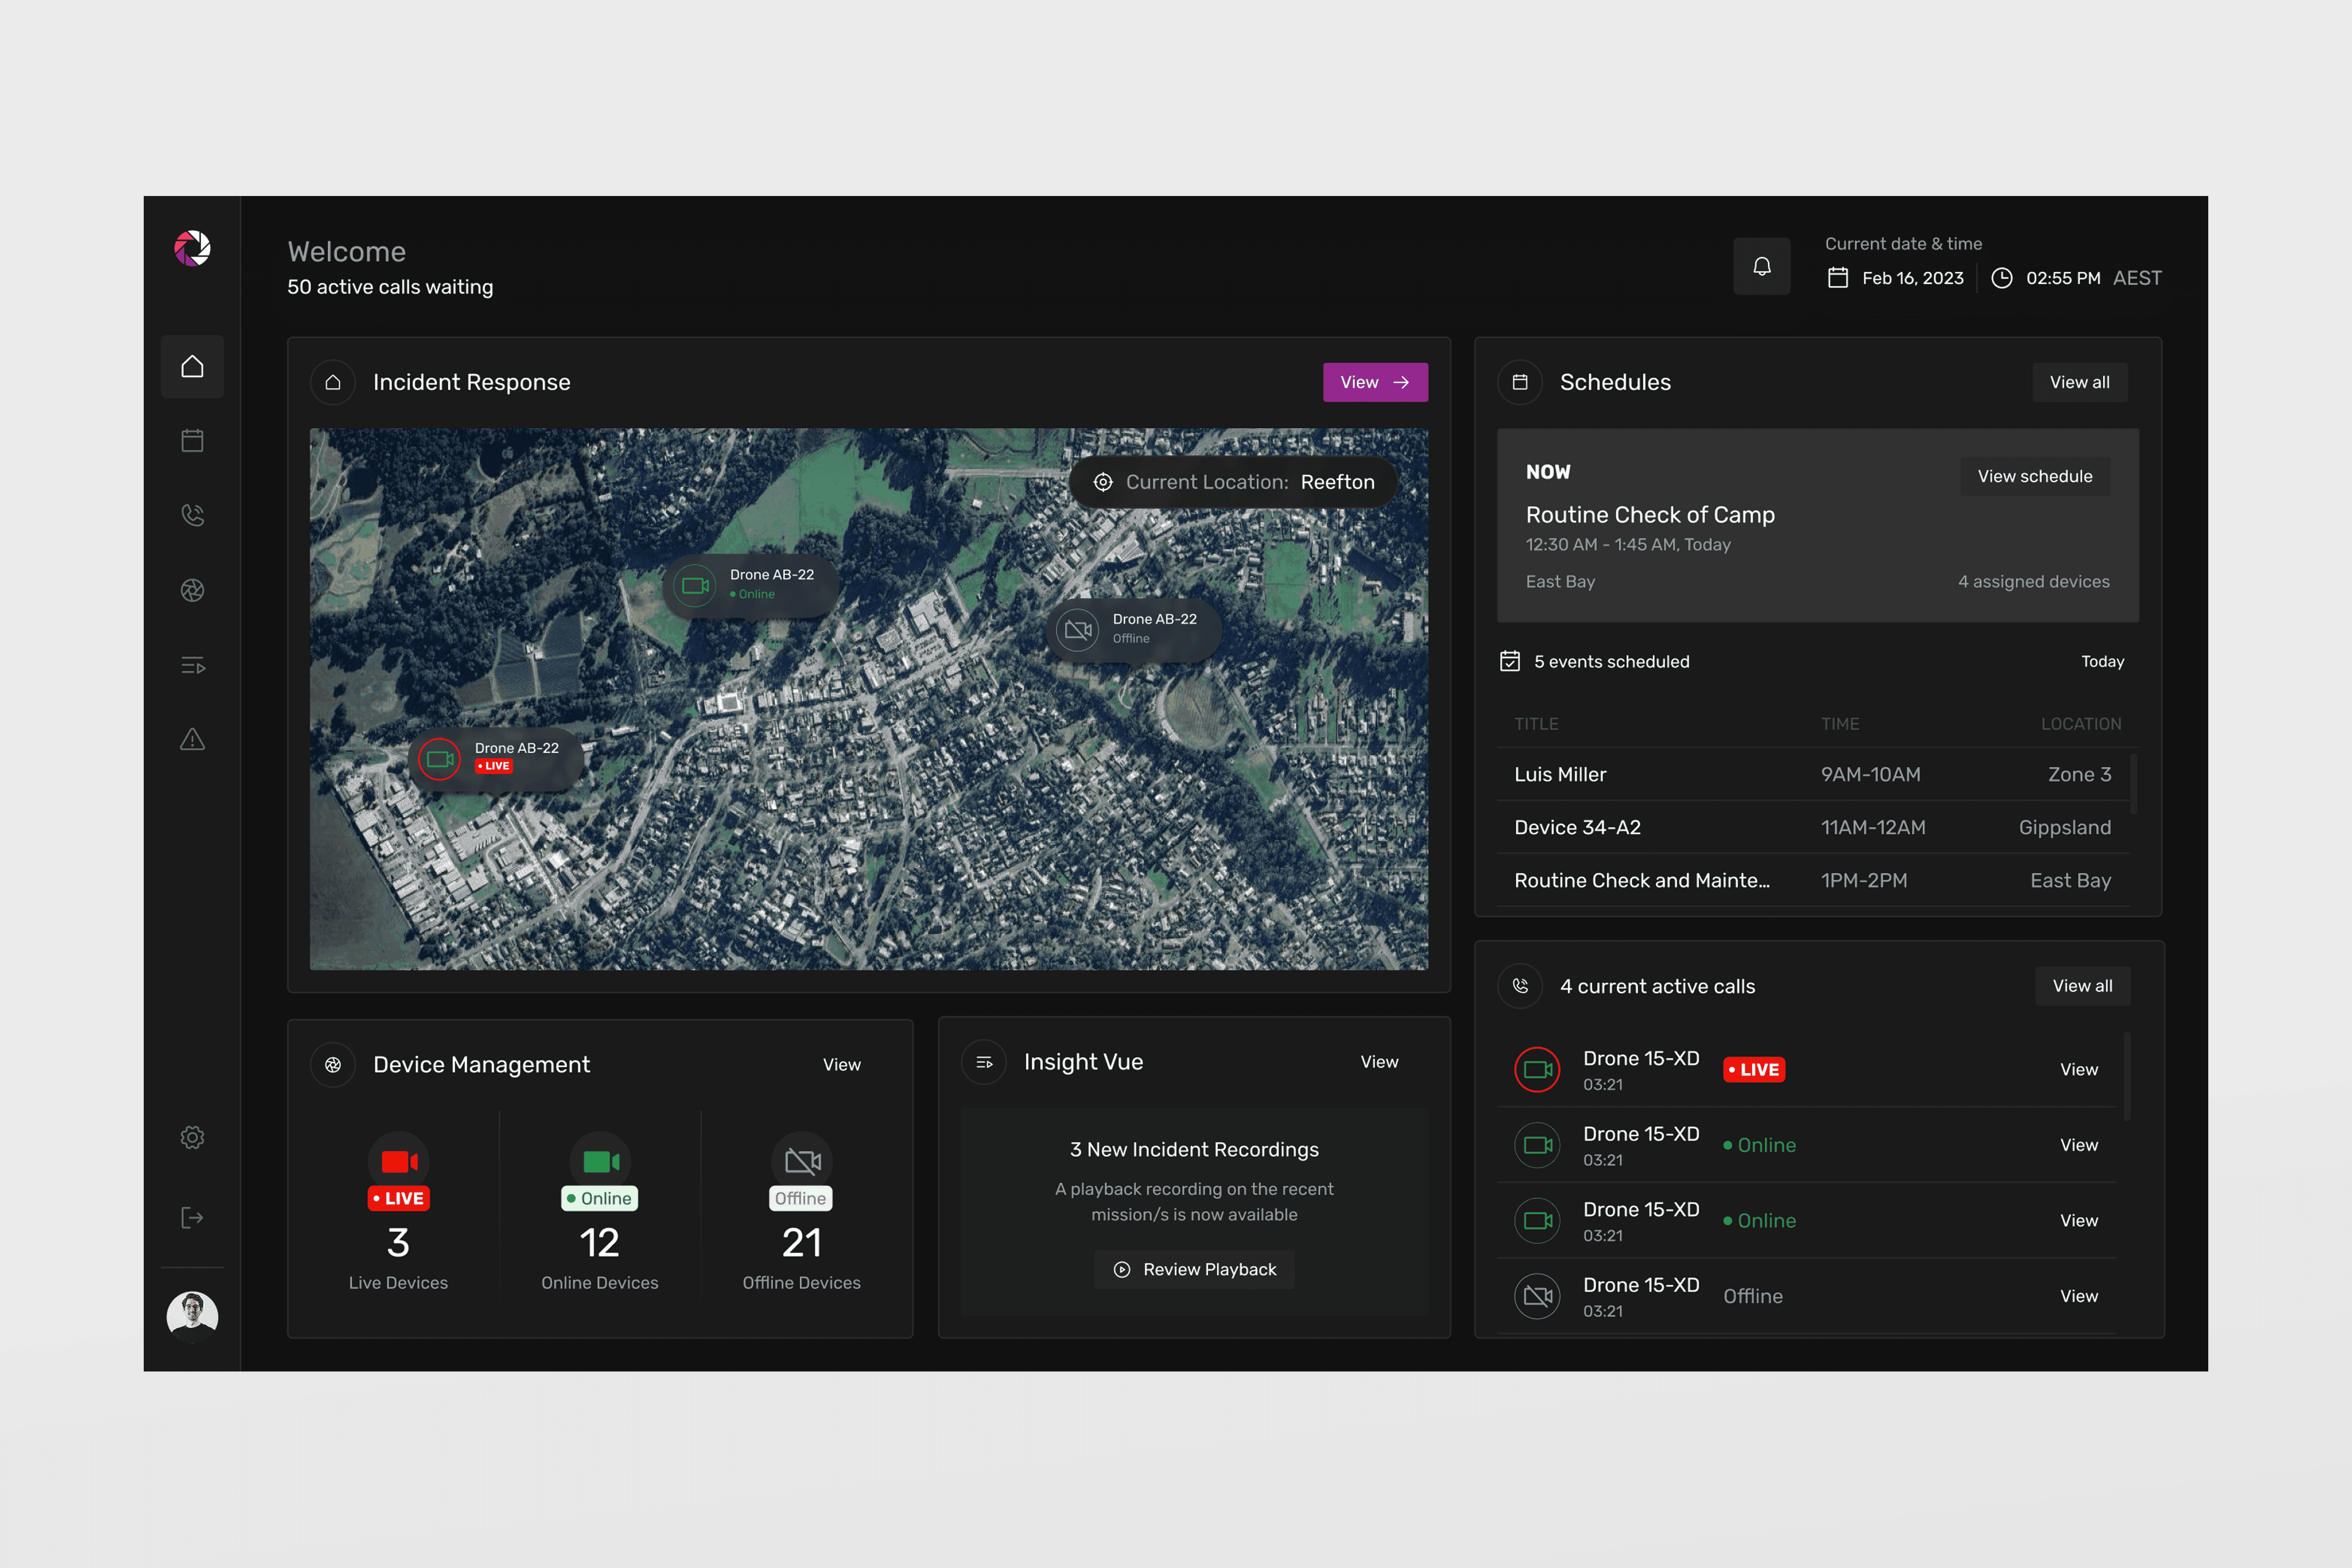This screenshot has width=2352, height=1568.
Task: Open the warning alerts icon in sidebar
Action: pyautogui.click(x=192, y=740)
